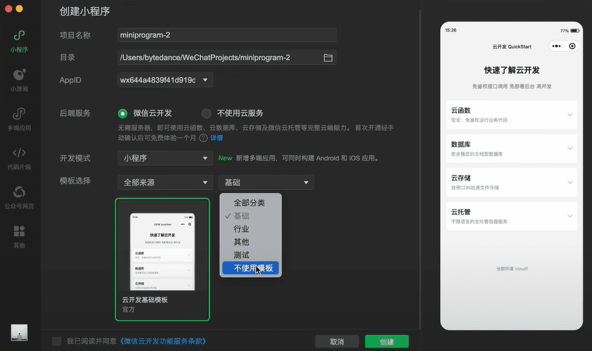Open the 全部来源 template source dropdown
592x351 pixels.
click(x=165, y=183)
